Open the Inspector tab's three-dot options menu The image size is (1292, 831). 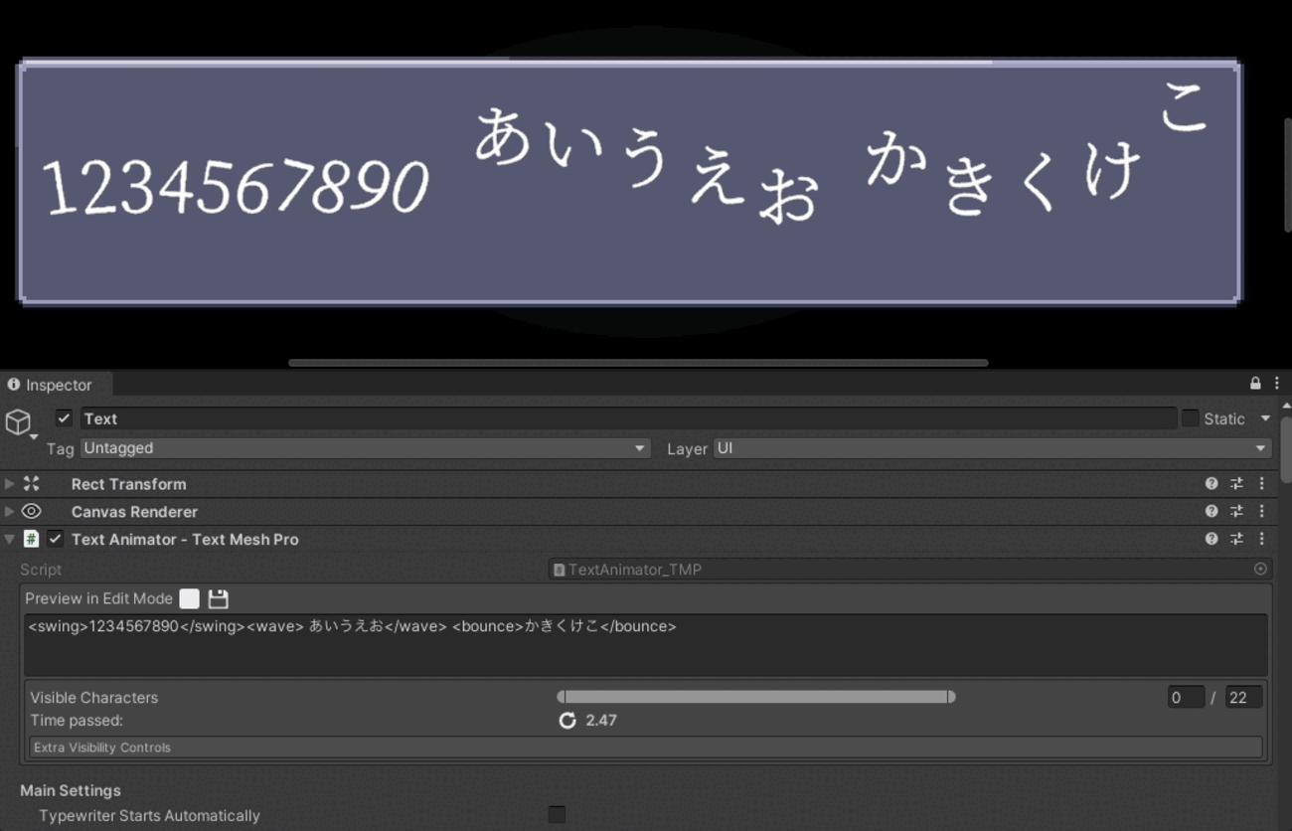pos(1277,384)
